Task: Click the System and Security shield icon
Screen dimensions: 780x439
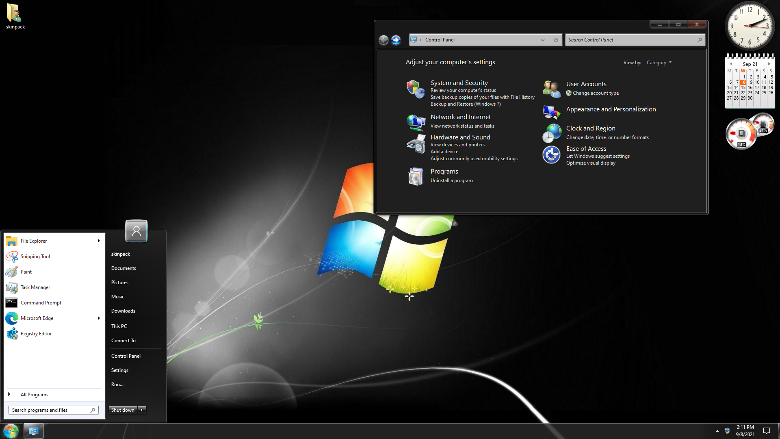Action: [415, 89]
